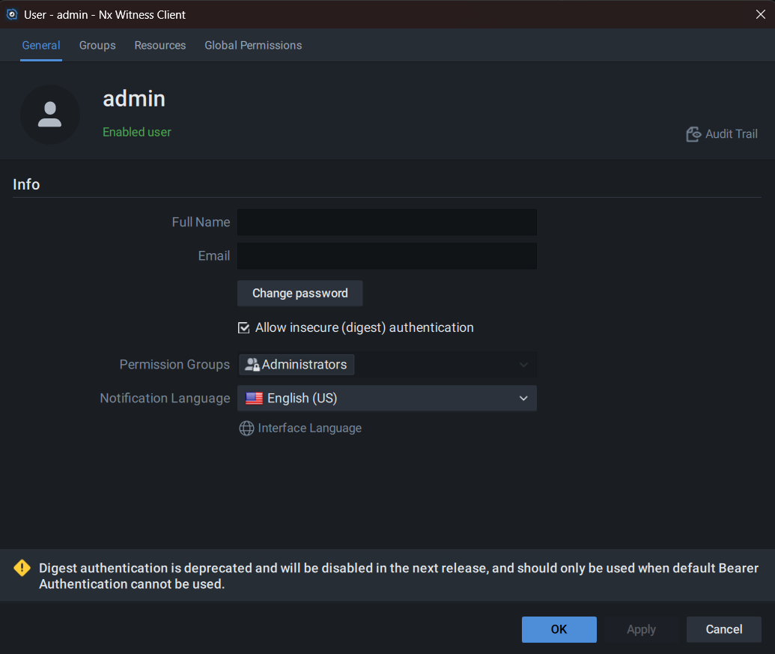Confirm with the OK button
The width and height of the screenshot is (775, 654).
(559, 629)
